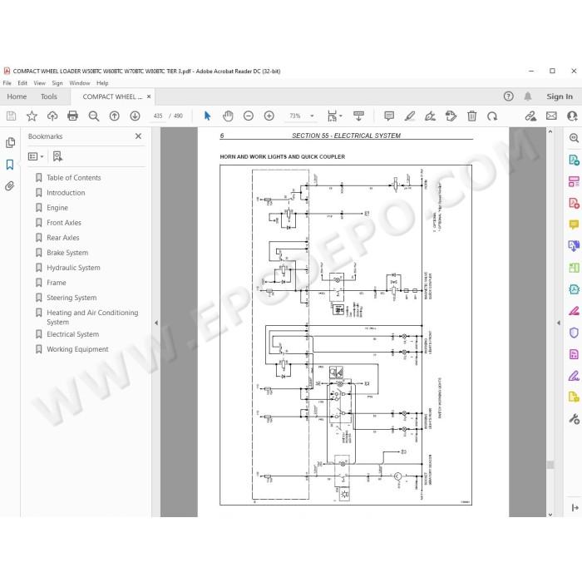Open the Find text magnifier icon
Viewport: 582px width, 582px height.
point(93,116)
